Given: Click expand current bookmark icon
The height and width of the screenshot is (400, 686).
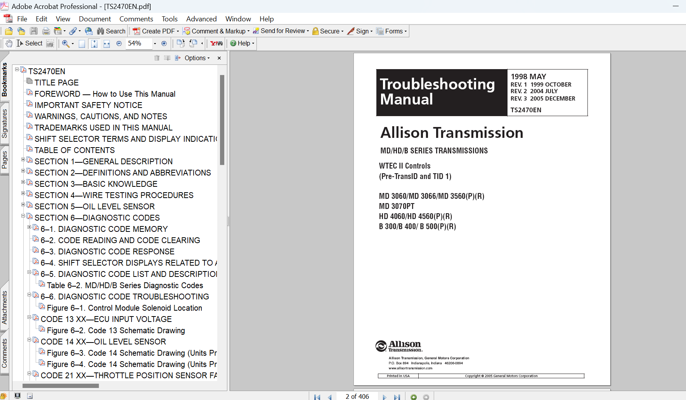Looking at the screenshot, I should [178, 58].
